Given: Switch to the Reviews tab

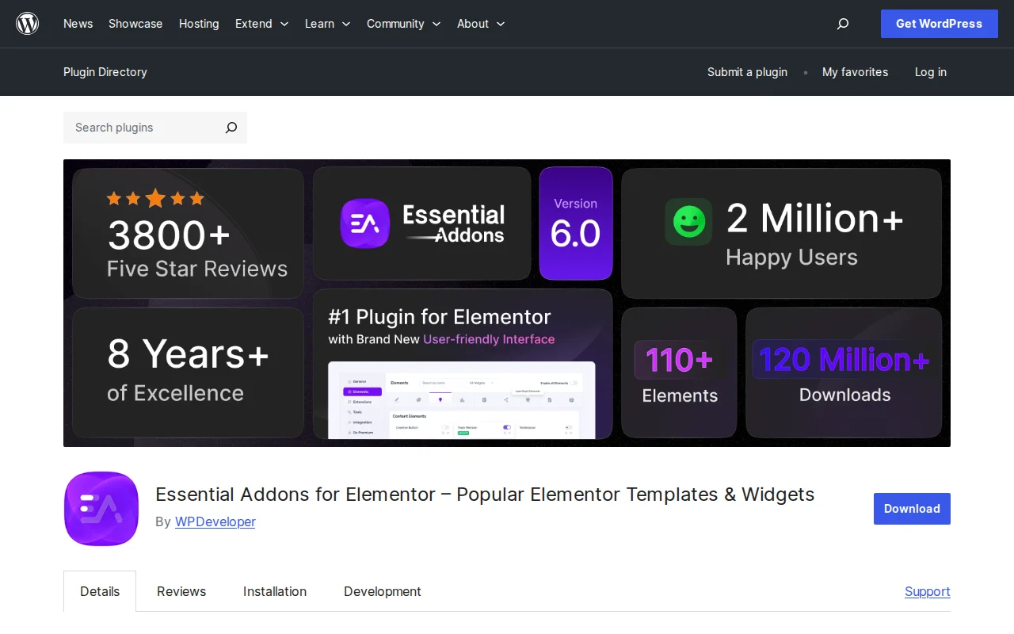Looking at the screenshot, I should [x=181, y=591].
